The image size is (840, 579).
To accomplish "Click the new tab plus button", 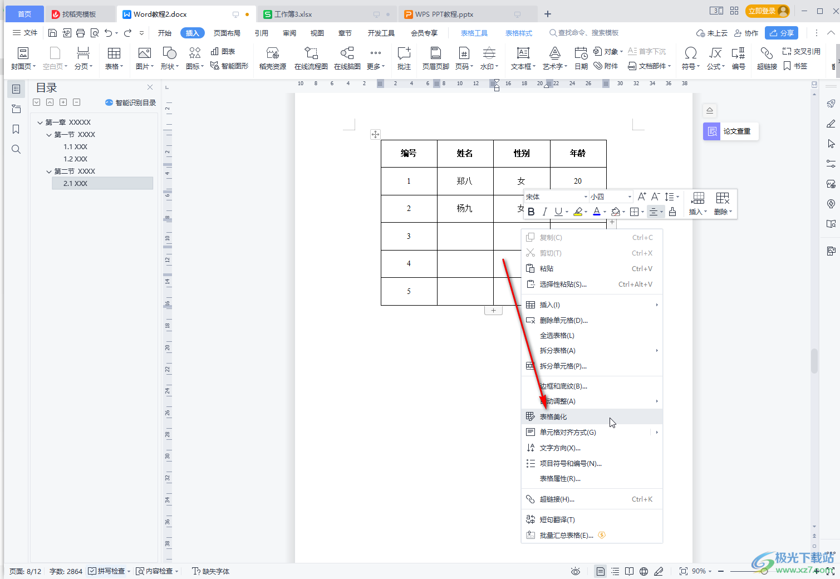I will pos(547,14).
